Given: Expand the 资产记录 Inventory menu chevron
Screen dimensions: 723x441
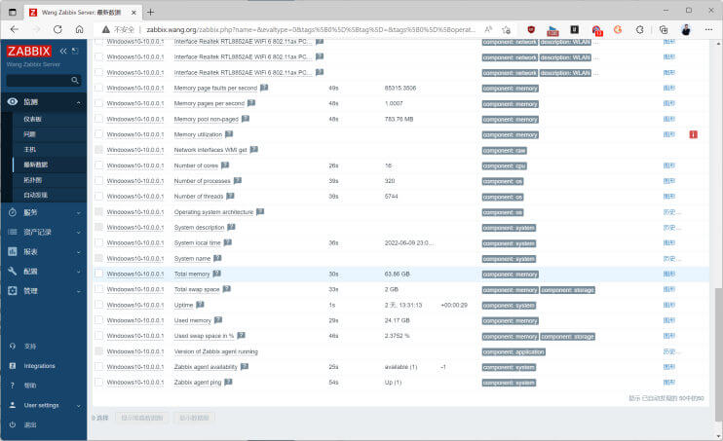Looking at the screenshot, I should 78,233.
